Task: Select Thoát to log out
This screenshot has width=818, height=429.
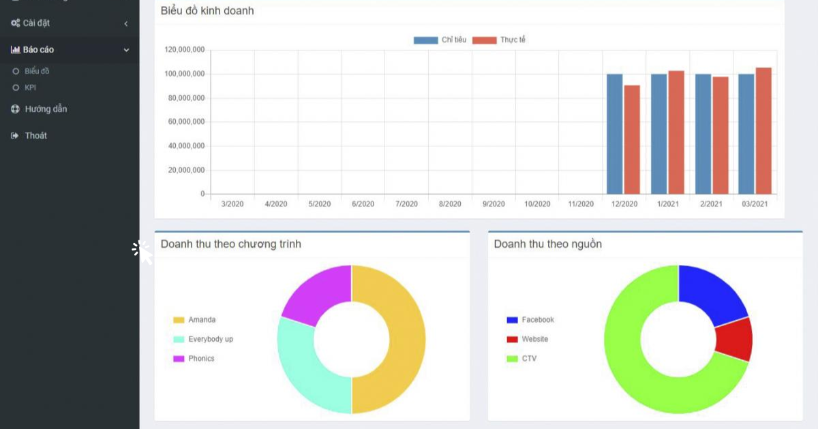Action: [36, 136]
